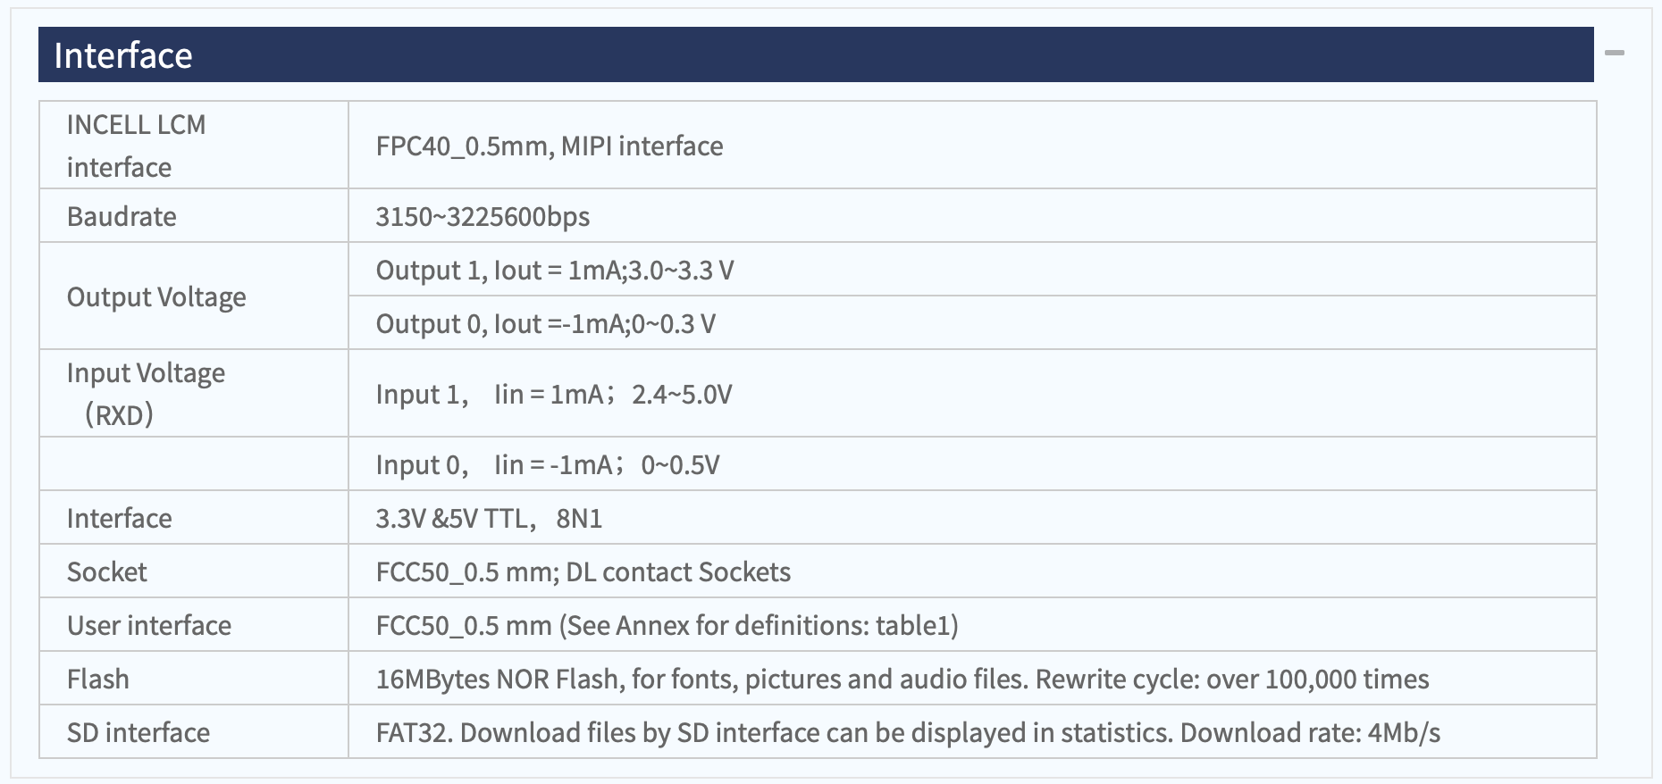Click the SD interface FAT32 description
1662x784 pixels.
tap(908, 732)
